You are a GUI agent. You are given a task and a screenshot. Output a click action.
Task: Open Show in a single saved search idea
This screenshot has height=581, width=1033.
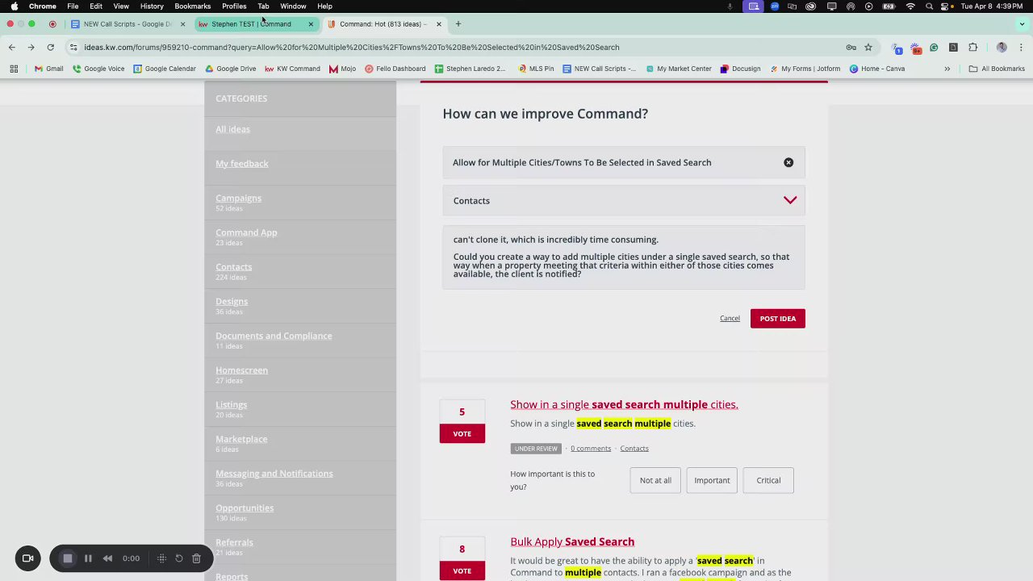624,404
